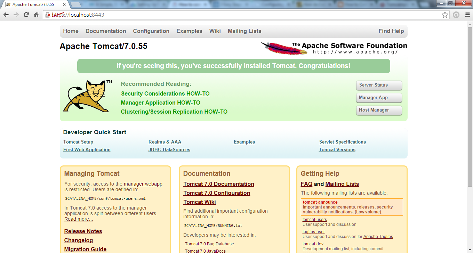This screenshot has width=473, height=253.
Task: Open the Migration Guide link
Action: [85, 249]
